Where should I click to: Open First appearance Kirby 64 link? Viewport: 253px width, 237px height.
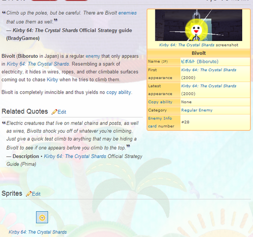209,70
